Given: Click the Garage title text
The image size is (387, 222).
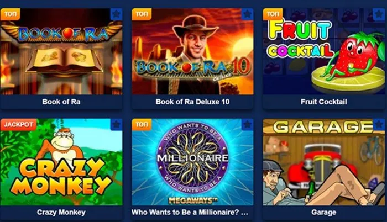Looking at the screenshot, I should pyautogui.click(x=324, y=212).
